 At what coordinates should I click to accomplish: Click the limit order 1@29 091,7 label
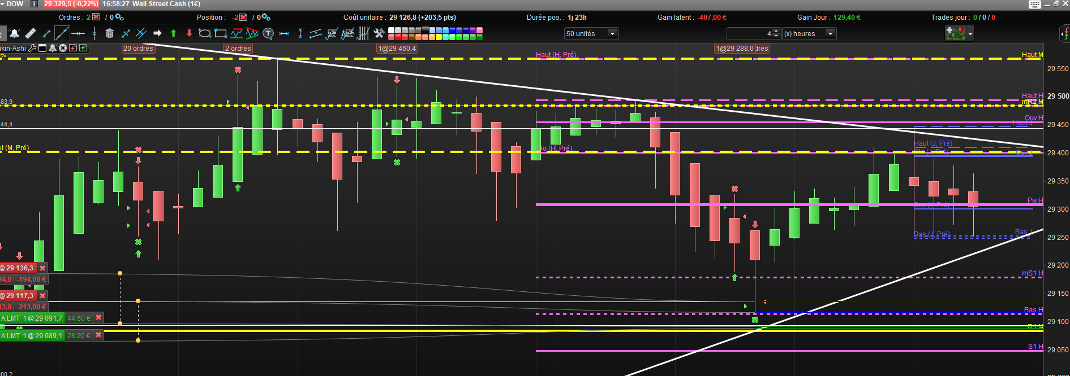32,318
